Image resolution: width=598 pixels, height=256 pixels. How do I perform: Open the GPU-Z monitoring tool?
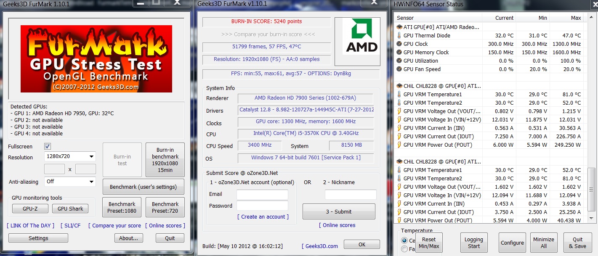[30, 208]
